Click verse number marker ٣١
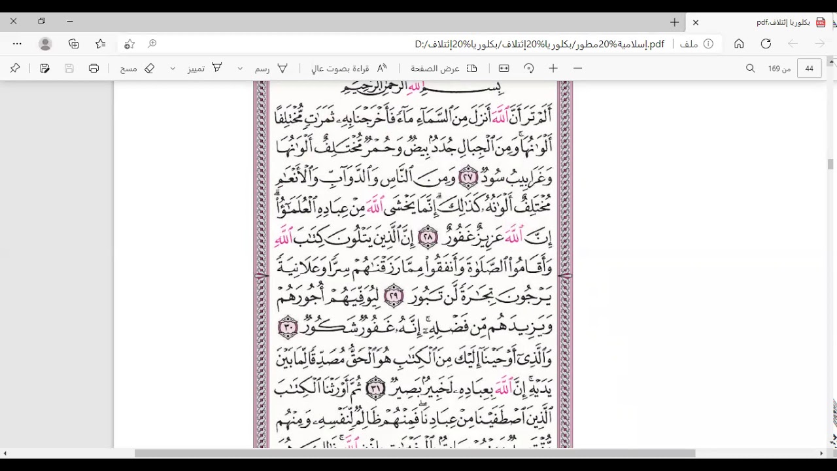Image resolution: width=837 pixels, height=471 pixels. pyautogui.click(x=376, y=388)
